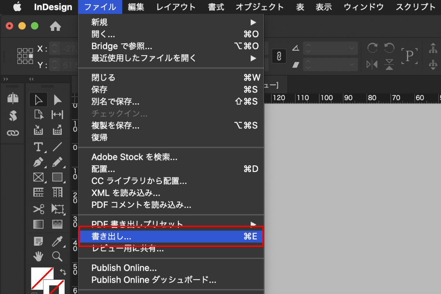Choose 閉じる menu item

pyautogui.click(x=171, y=78)
